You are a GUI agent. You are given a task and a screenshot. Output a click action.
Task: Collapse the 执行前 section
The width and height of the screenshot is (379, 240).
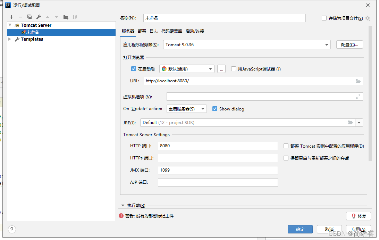(x=123, y=205)
